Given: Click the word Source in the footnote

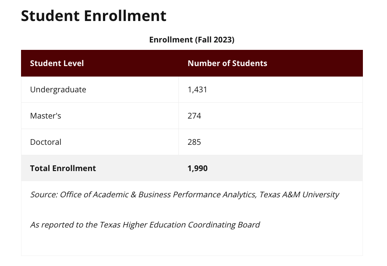Looking at the screenshot, I should pos(43,195).
